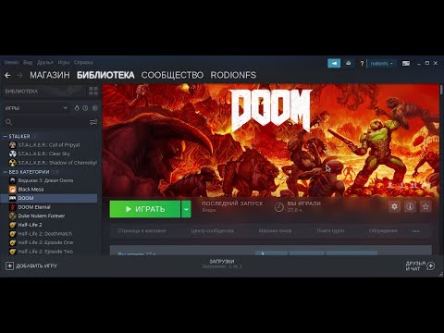
Task: Open the question mark help icon
Action: click(x=362, y=63)
